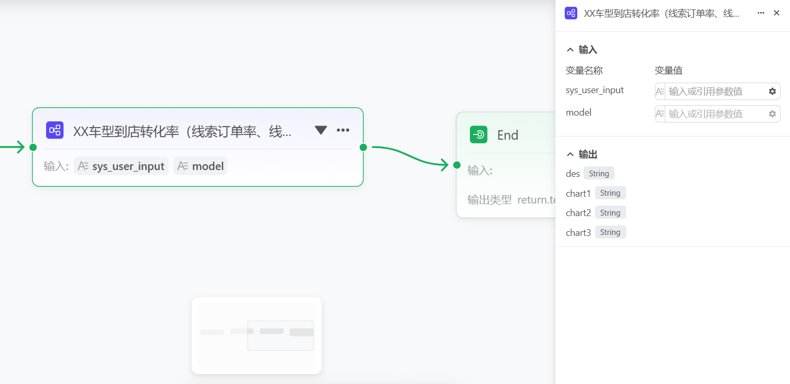The height and width of the screenshot is (384, 790).
Task: Close the node configuration side panel
Action: tap(776, 13)
